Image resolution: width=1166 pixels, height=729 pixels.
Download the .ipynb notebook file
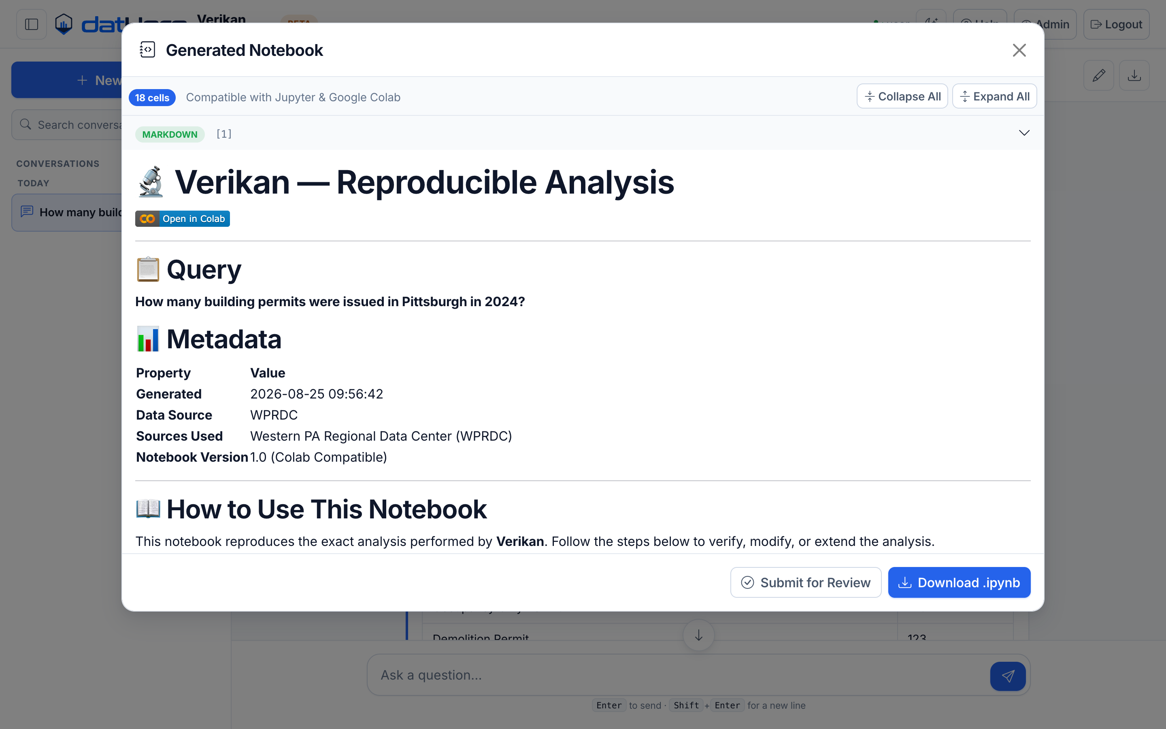pos(959,582)
